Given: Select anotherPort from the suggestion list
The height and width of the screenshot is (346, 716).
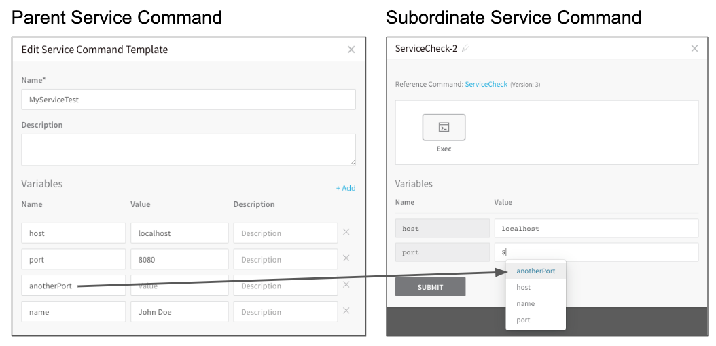Looking at the screenshot, I should (x=535, y=271).
